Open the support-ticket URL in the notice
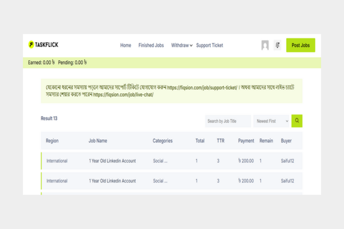This screenshot has height=229, width=344. tap(202, 88)
